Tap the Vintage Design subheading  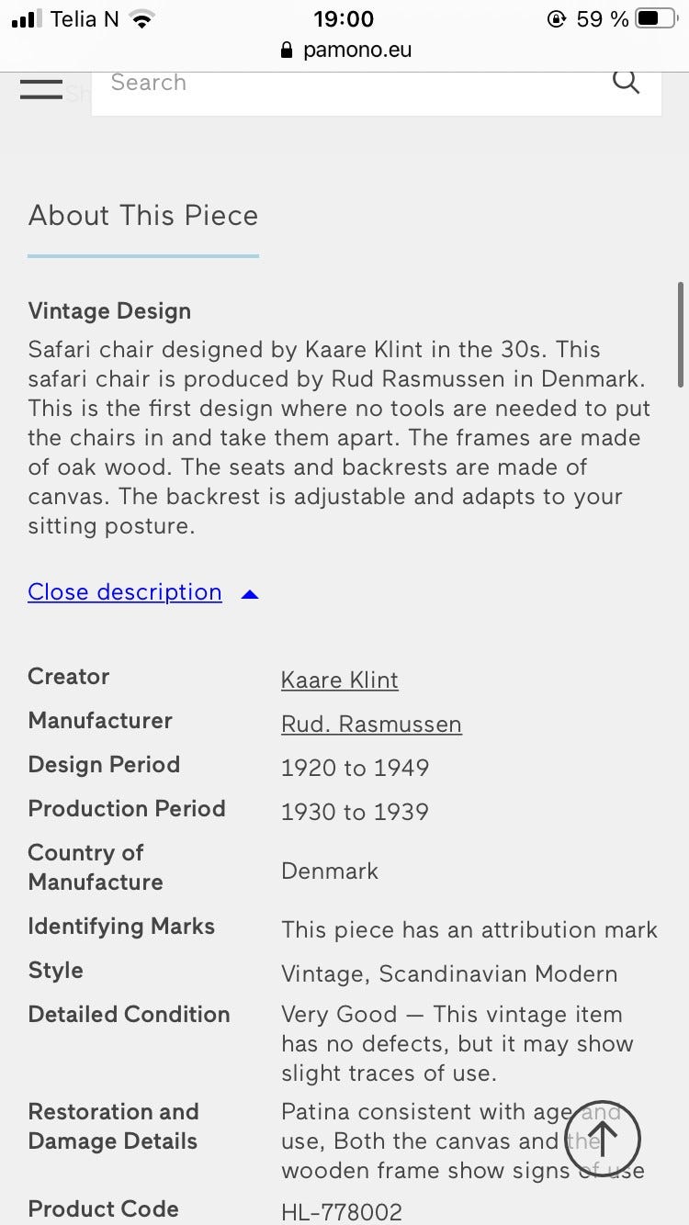(109, 311)
